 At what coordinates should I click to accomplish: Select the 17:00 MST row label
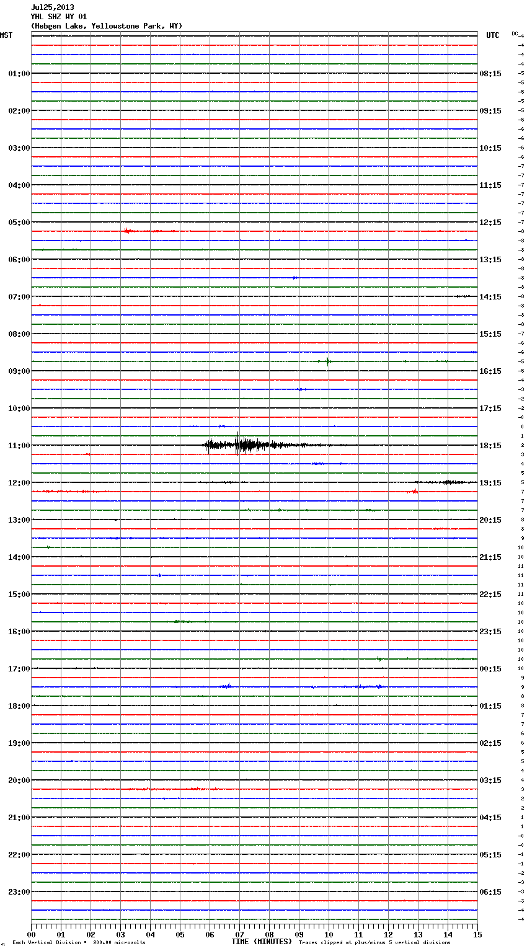pos(19,669)
